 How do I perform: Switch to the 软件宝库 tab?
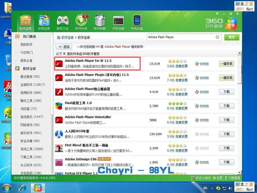point(25,21)
